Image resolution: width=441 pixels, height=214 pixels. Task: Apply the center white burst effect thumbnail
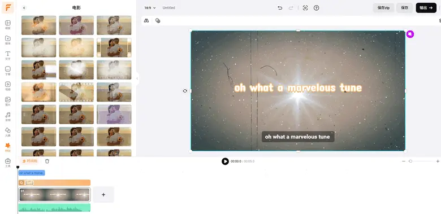(x=76, y=69)
